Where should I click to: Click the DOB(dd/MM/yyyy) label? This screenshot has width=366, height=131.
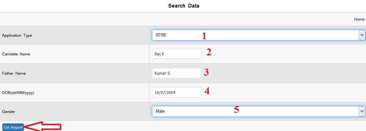pos(18,93)
